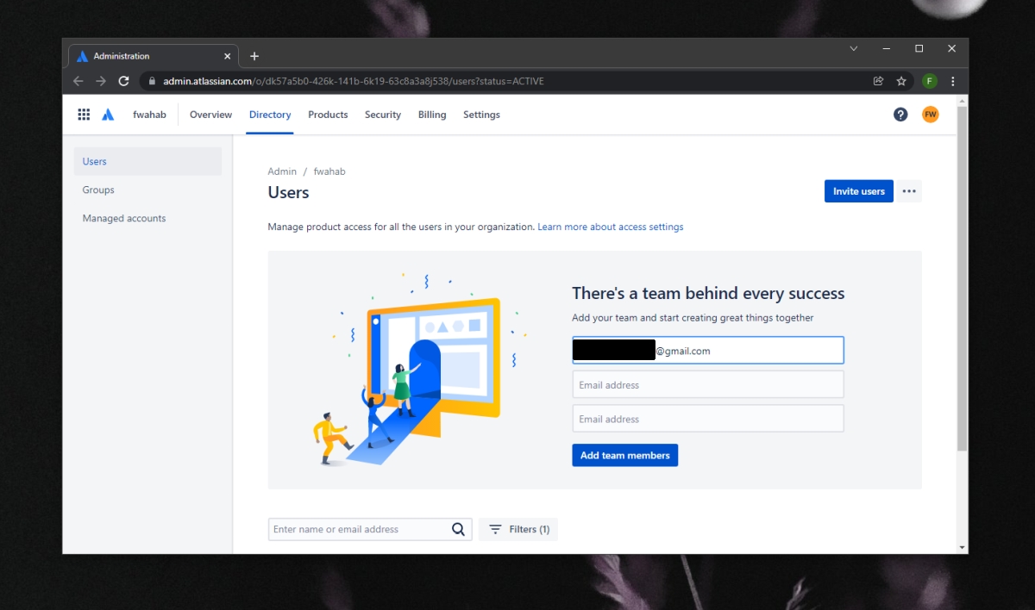Open Groups in the sidebar
This screenshot has height=610, width=1035.
click(147, 190)
